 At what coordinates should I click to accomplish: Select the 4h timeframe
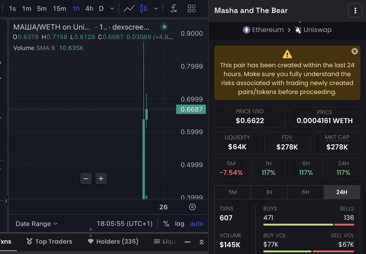89,9
